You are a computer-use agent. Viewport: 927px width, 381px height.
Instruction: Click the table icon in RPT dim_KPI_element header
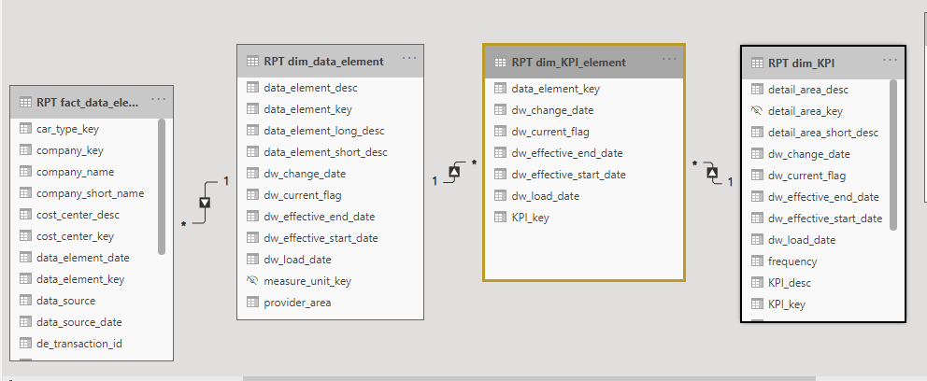click(500, 62)
